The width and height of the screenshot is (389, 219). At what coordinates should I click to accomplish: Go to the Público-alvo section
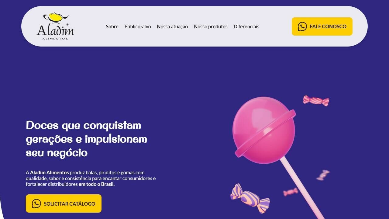tap(138, 26)
